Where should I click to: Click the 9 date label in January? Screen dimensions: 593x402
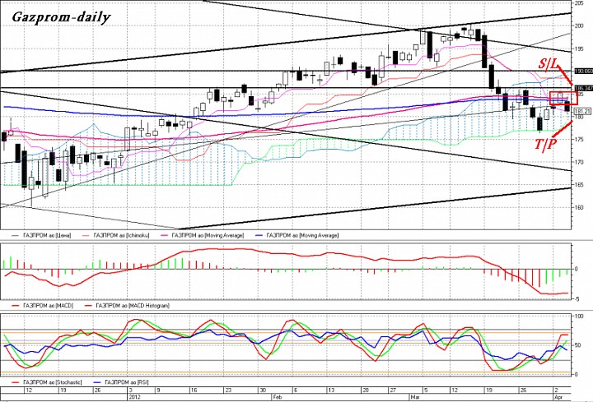point(158,390)
